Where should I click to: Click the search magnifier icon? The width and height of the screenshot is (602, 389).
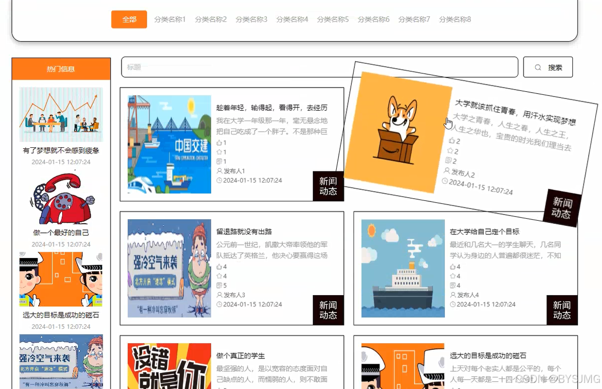538,67
